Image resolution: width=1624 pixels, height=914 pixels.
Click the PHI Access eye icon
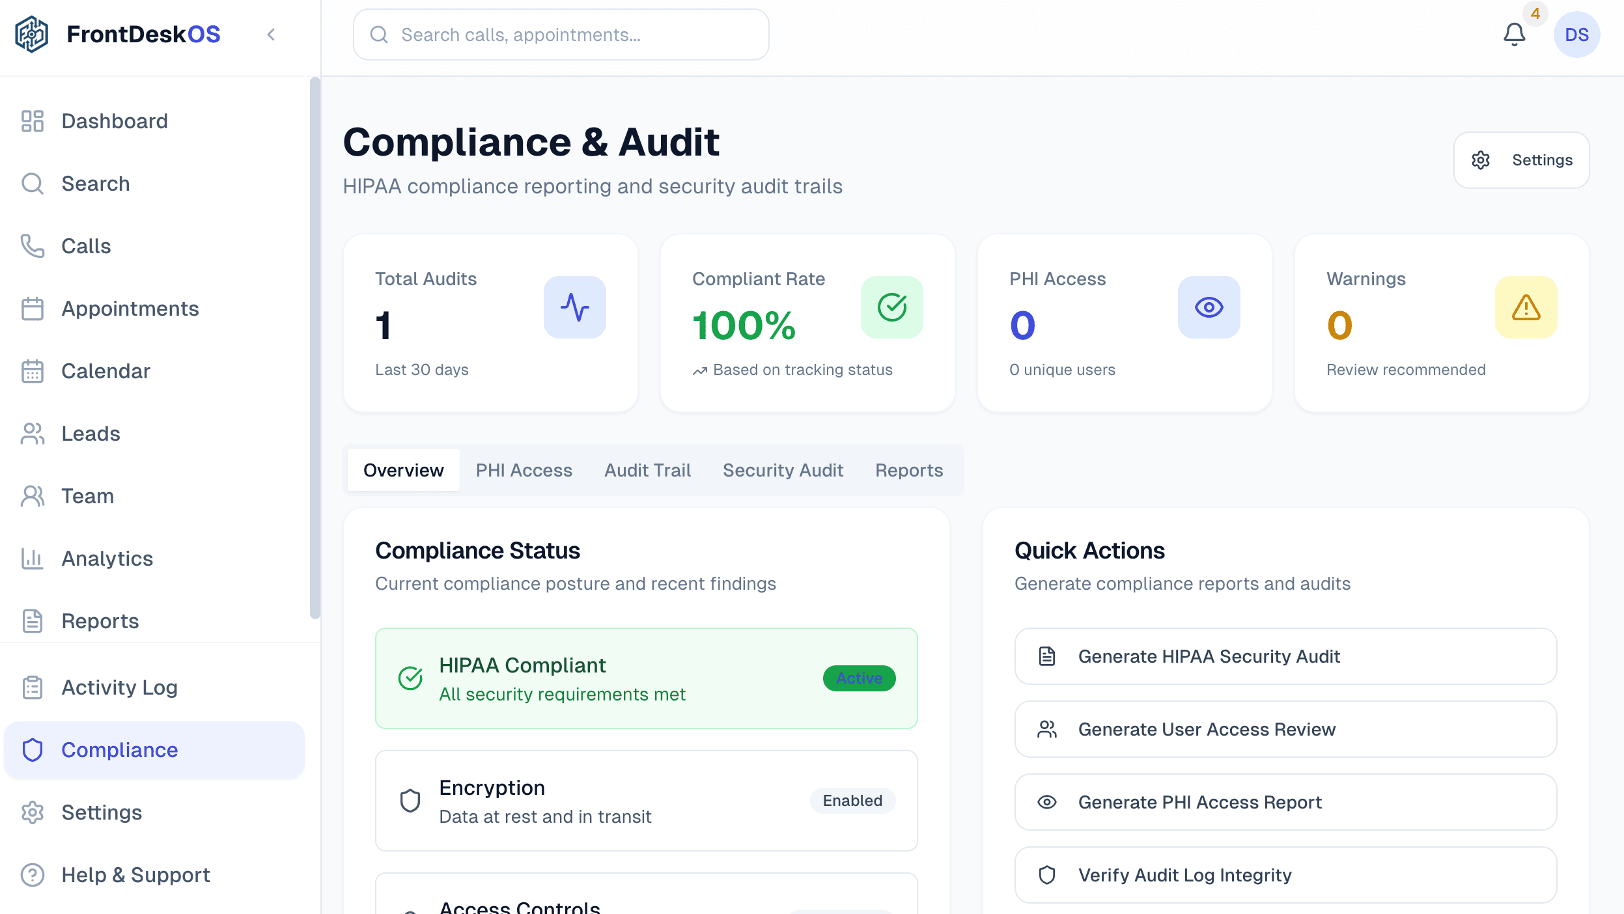pos(1209,307)
